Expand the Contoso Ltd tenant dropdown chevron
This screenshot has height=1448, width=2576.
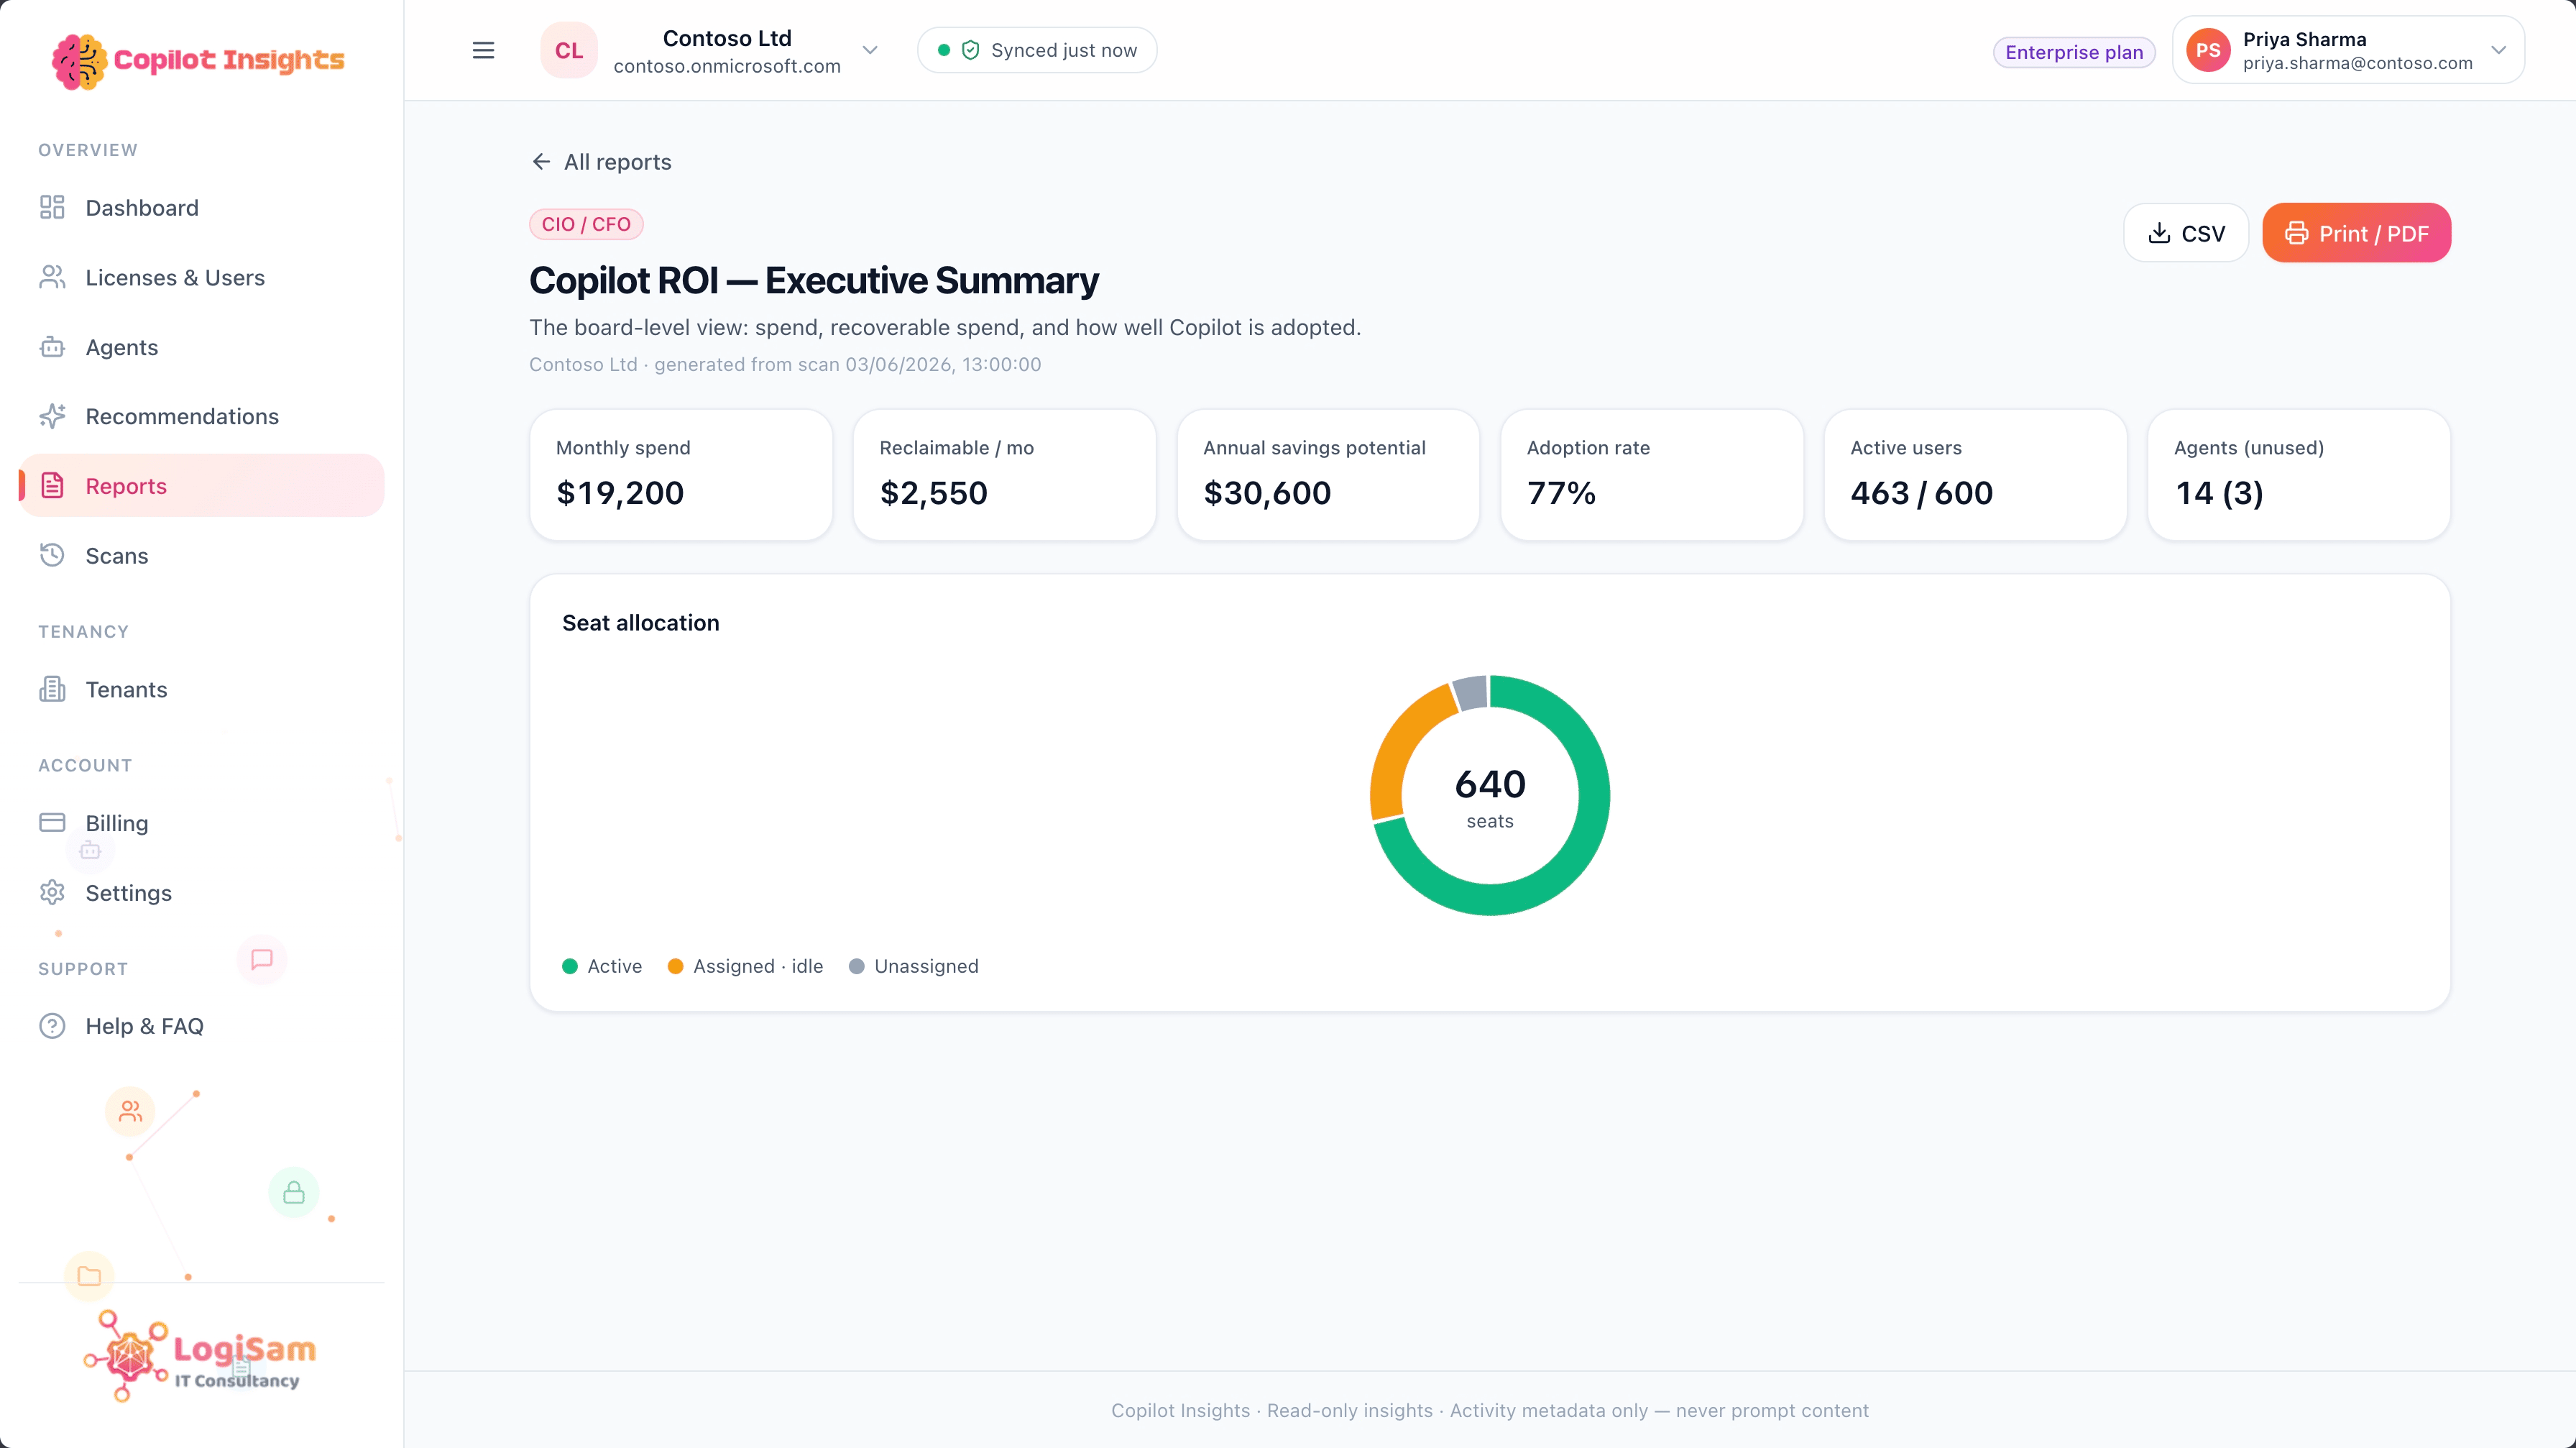pyautogui.click(x=870, y=50)
